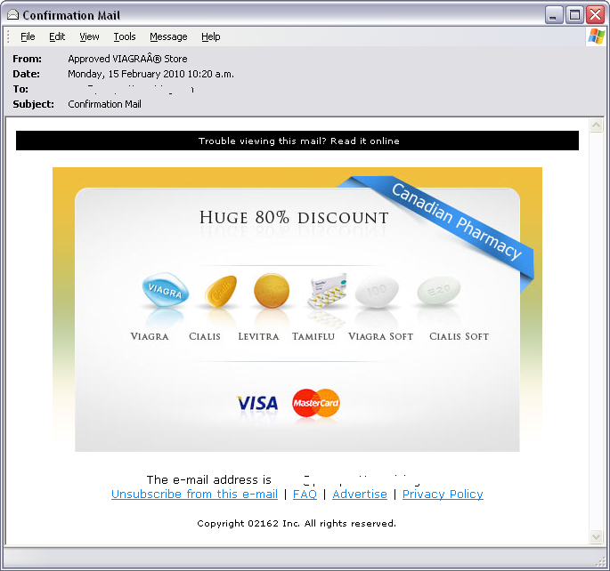The width and height of the screenshot is (610, 571).
Task: Click the date Monday, 15 February 2010
Action: (151, 74)
